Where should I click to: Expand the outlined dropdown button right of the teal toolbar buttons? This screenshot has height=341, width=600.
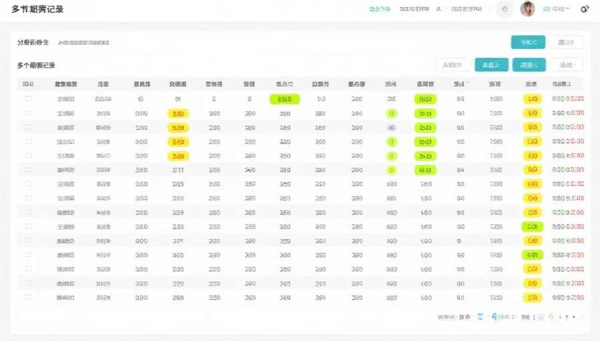(x=570, y=65)
